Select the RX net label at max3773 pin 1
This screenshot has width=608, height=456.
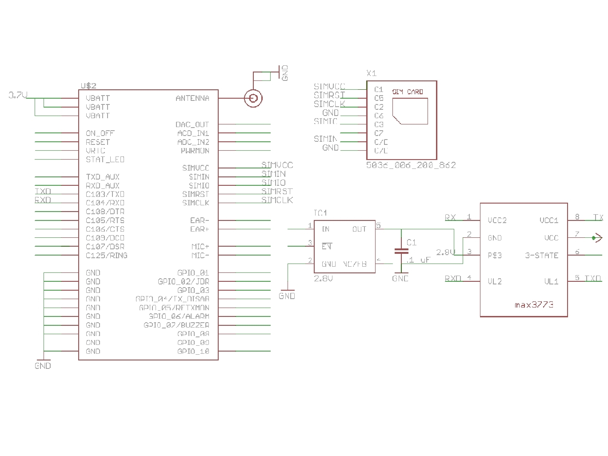coord(451,217)
